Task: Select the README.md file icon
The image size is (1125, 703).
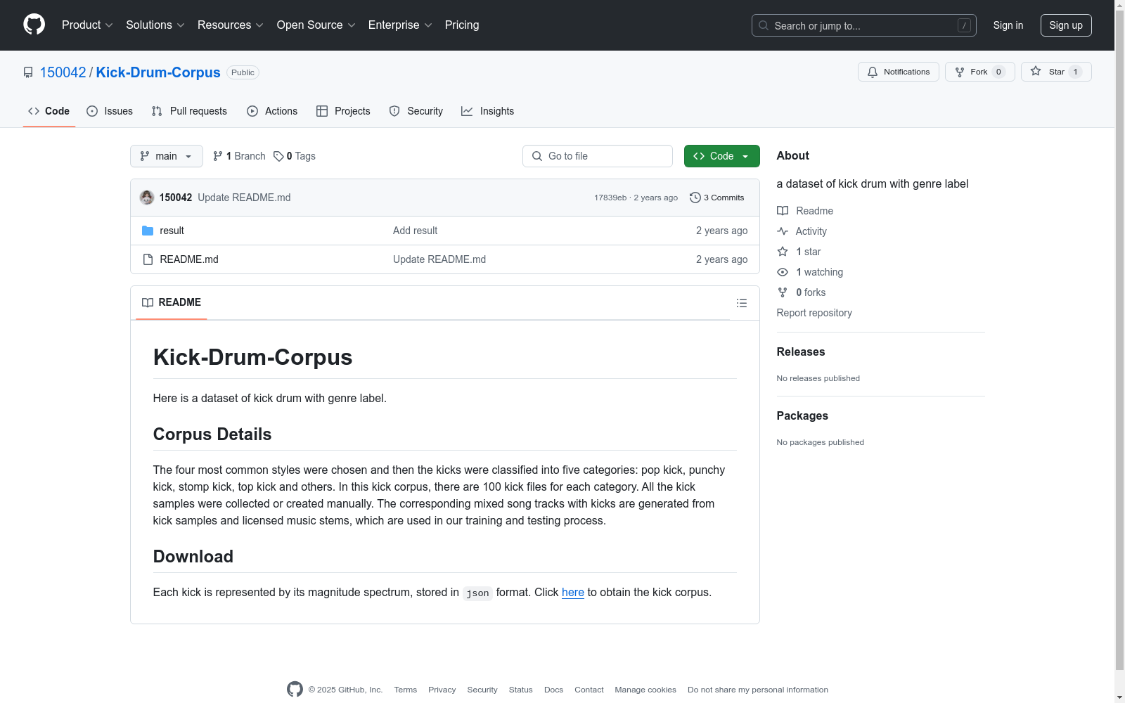Action: 148,259
